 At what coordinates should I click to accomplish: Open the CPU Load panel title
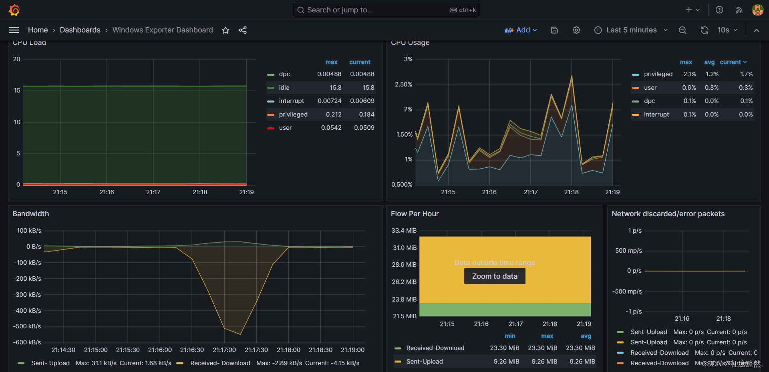coord(29,42)
